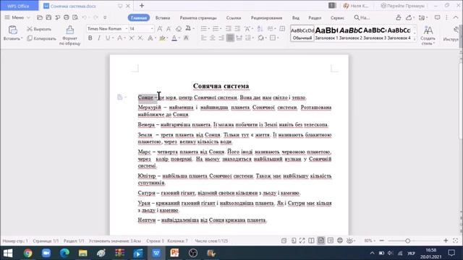Open the underline style dropdown arrow
463x260 pixels.
pos(113,38)
